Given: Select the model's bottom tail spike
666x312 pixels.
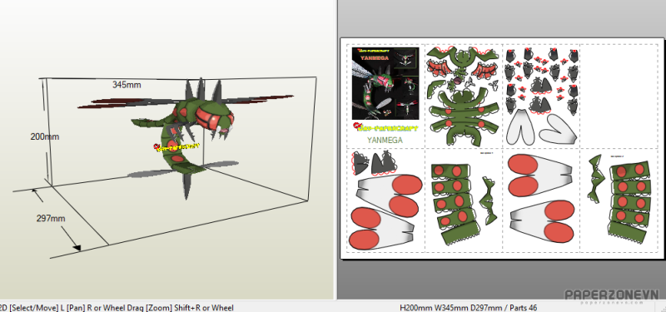Looking at the screenshot, I should point(186,183).
